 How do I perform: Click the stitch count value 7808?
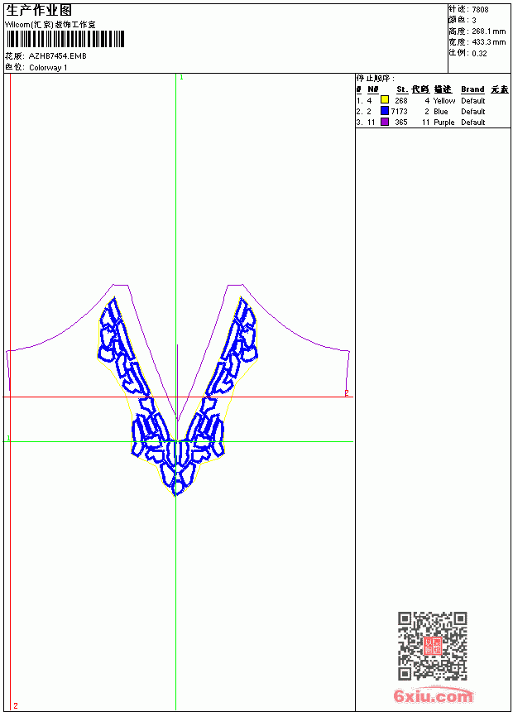pyautogui.click(x=480, y=10)
